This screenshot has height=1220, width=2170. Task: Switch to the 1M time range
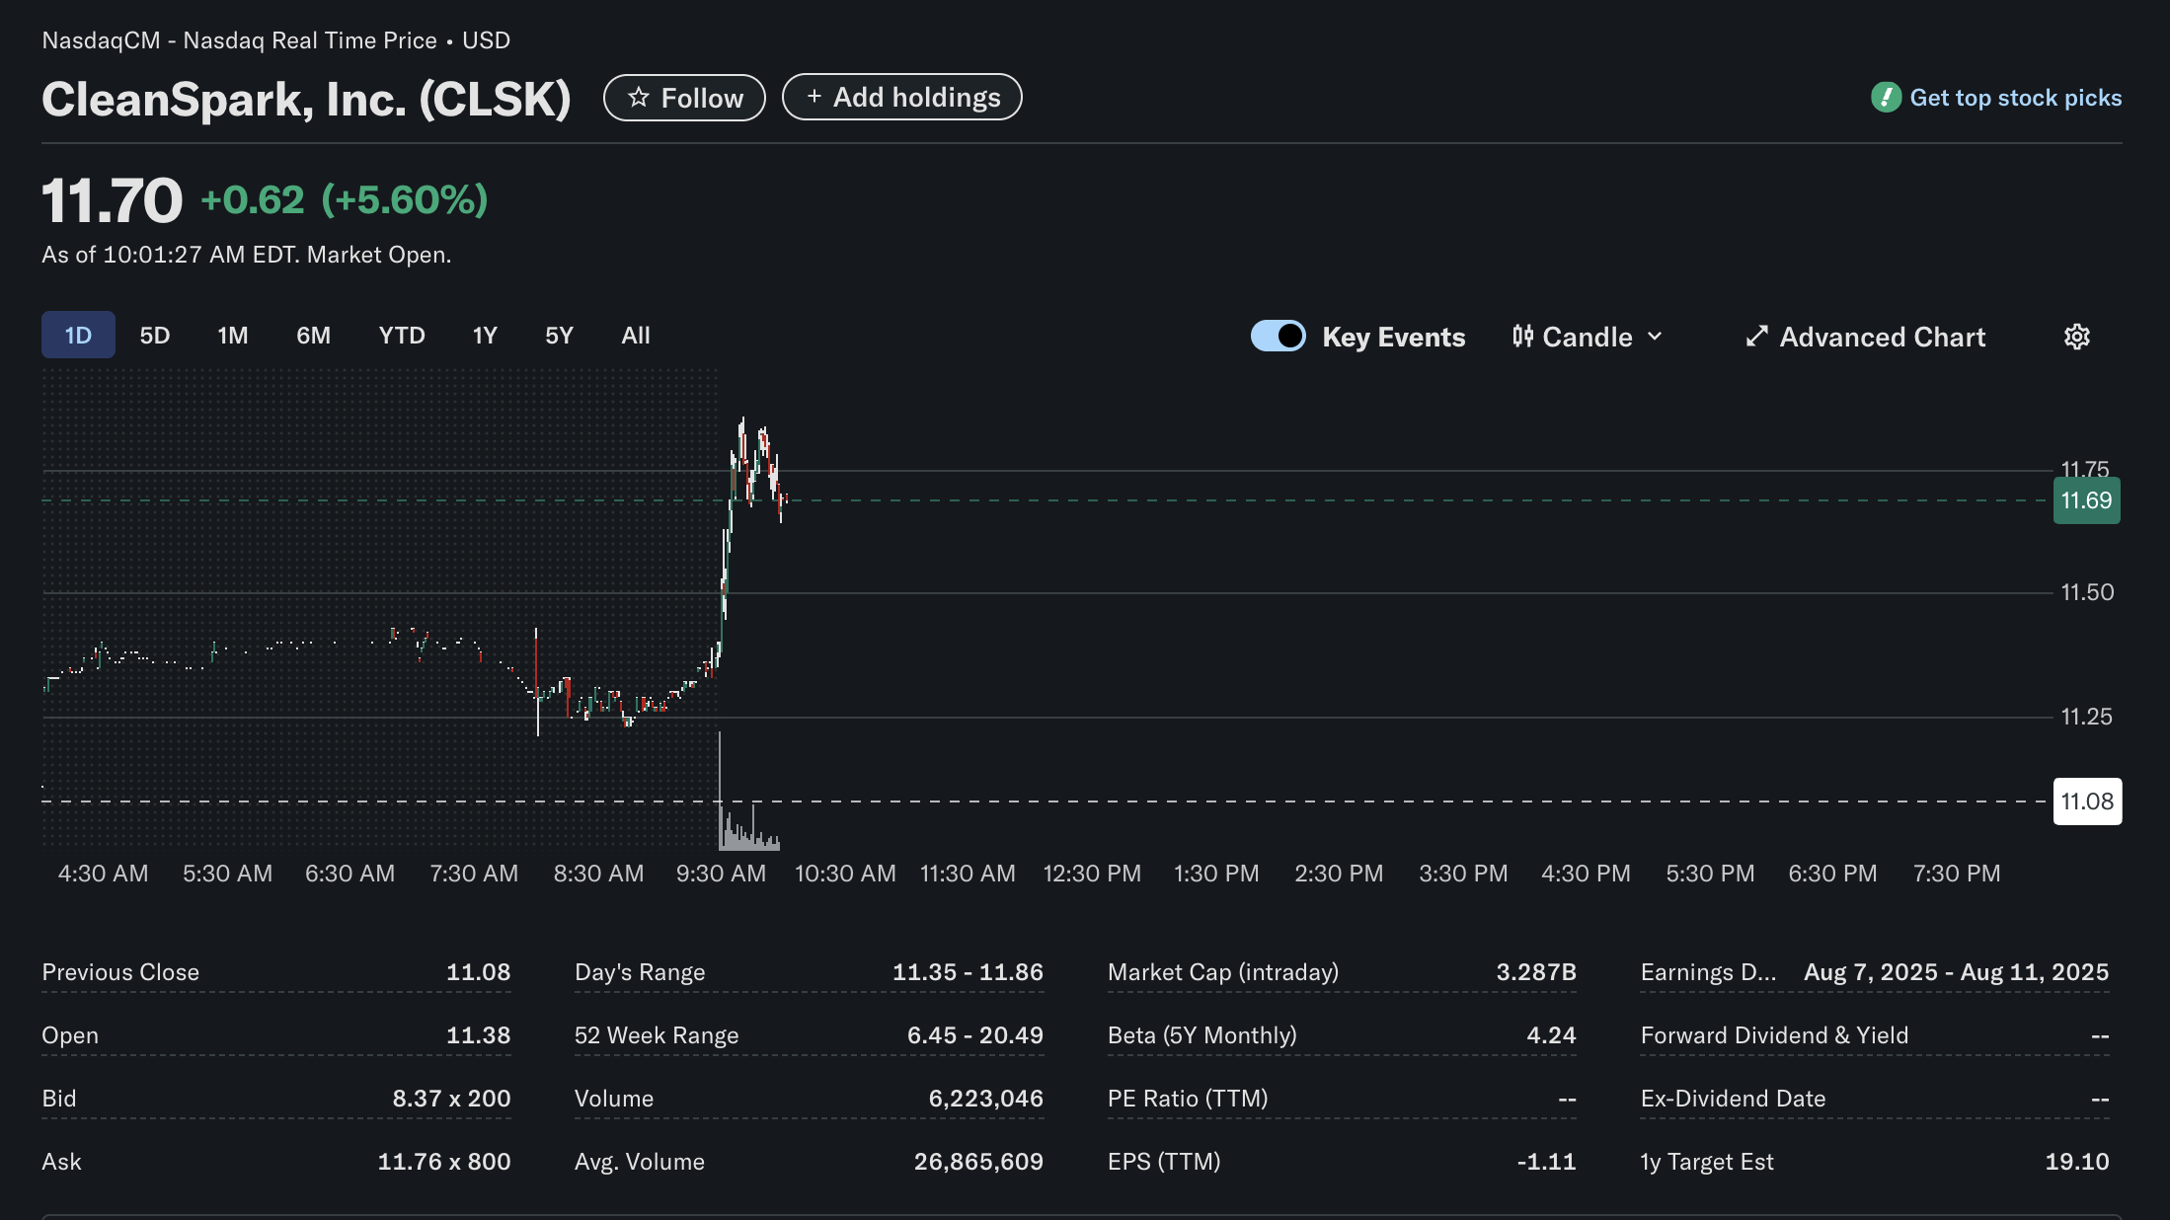(x=233, y=336)
